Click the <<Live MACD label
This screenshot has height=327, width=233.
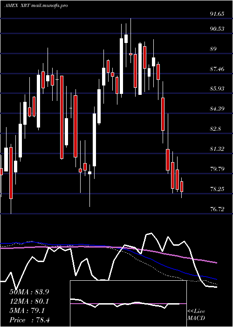[196, 315]
